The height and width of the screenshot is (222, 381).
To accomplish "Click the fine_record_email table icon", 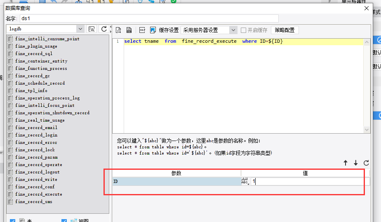I will tap(10, 128).
